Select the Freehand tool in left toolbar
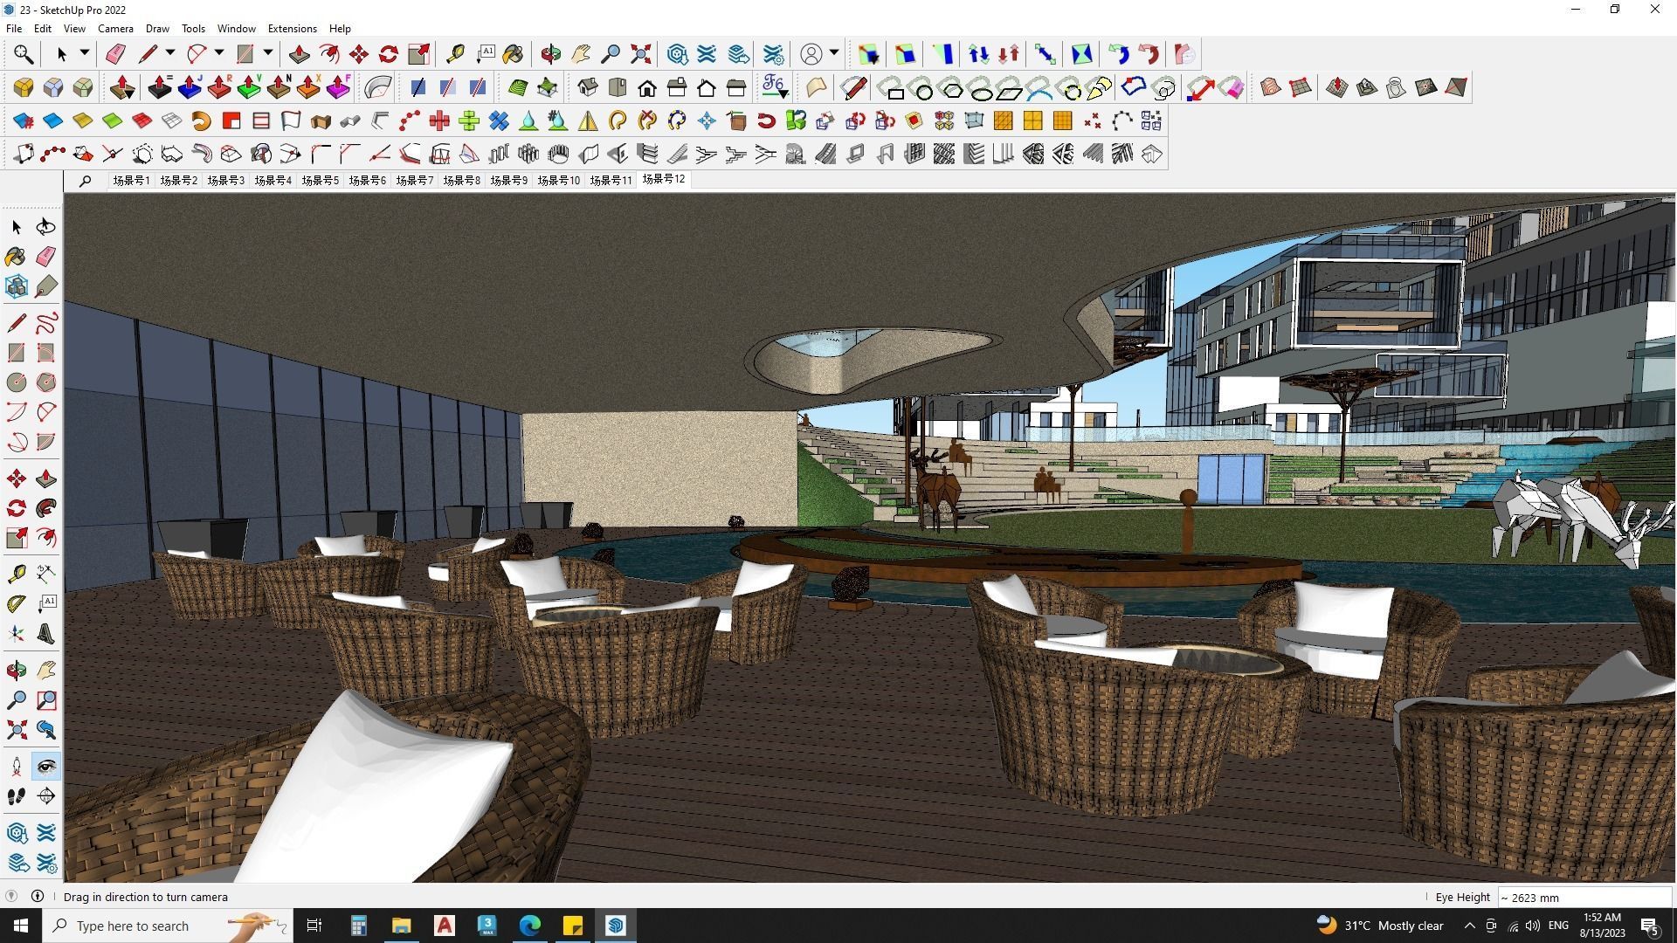This screenshot has width=1677, height=943. point(46,323)
